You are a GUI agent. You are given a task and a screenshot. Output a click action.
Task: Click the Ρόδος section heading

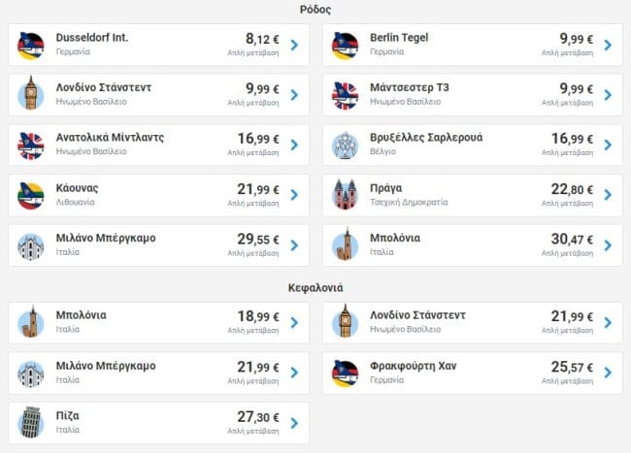pos(315,10)
